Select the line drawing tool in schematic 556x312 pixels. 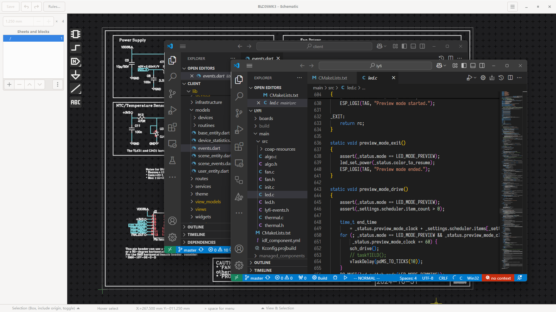(76, 88)
